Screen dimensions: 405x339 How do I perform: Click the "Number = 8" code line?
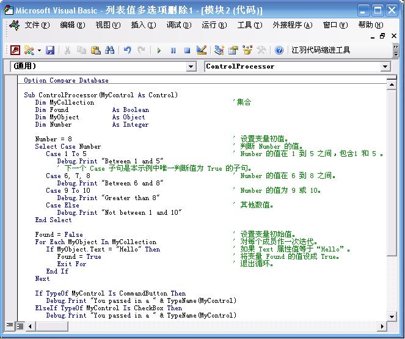coord(54,139)
